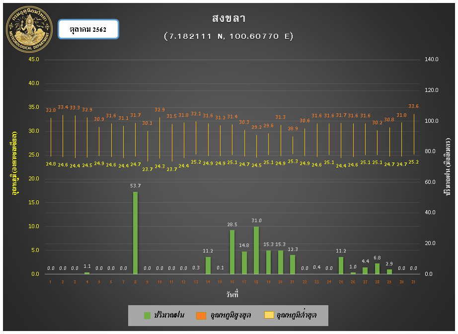Click the 32.8 maximum temperature label
The height and width of the screenshot is (334, 458).
coord(51,110)
